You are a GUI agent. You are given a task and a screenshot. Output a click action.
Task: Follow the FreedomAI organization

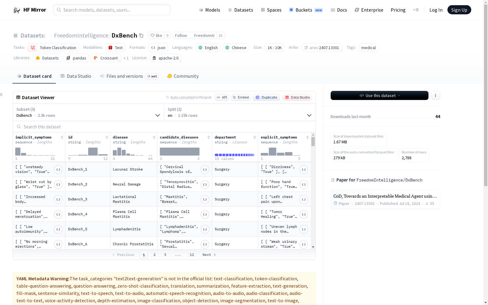[x=181, y=35]
